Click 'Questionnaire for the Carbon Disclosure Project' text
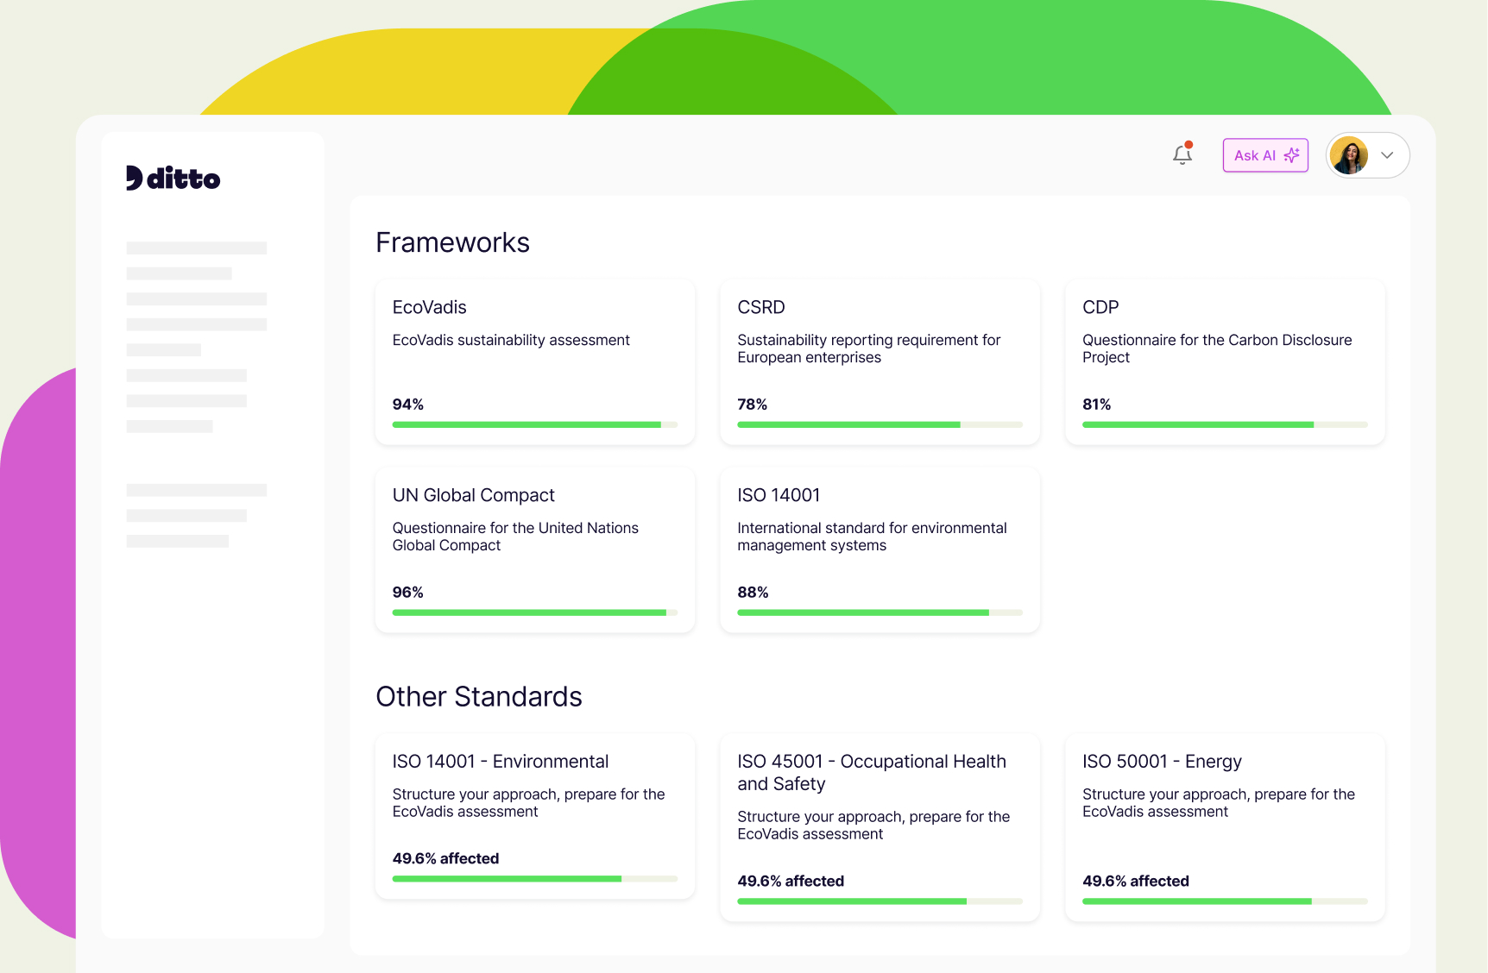The width and height of the screenshot is (1488, 973). click(x=1217, y=348)
